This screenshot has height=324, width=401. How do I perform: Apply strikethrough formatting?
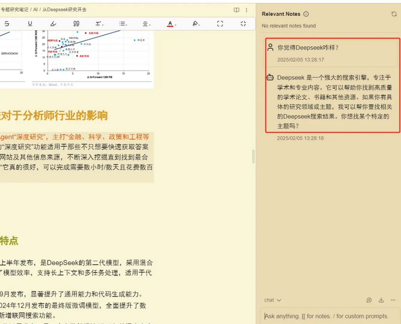point(7,23)
